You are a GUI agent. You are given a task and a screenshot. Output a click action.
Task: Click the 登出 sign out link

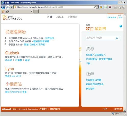(120, 17)
